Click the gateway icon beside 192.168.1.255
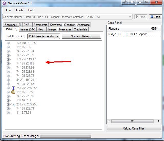The height and width of the screenshot is (141, 164). [x=13, y=92]
